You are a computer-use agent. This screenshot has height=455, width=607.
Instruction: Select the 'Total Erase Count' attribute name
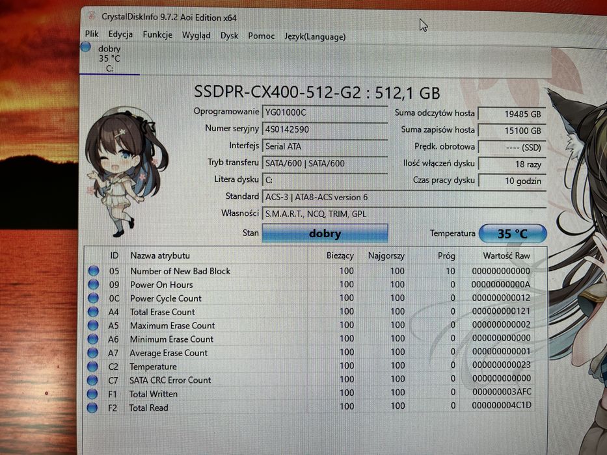[162, 312]
